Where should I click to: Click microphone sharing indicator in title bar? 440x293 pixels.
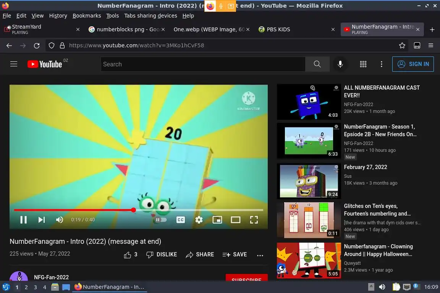pyautogui.click(x=220, y=6)
